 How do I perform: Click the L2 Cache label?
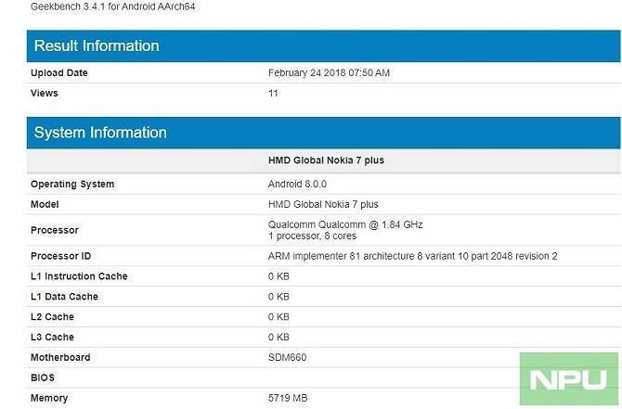[52, 317]
